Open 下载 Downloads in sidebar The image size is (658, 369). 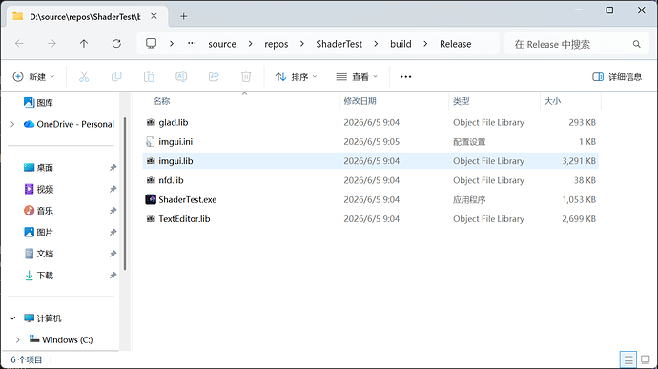pos(38,276)
